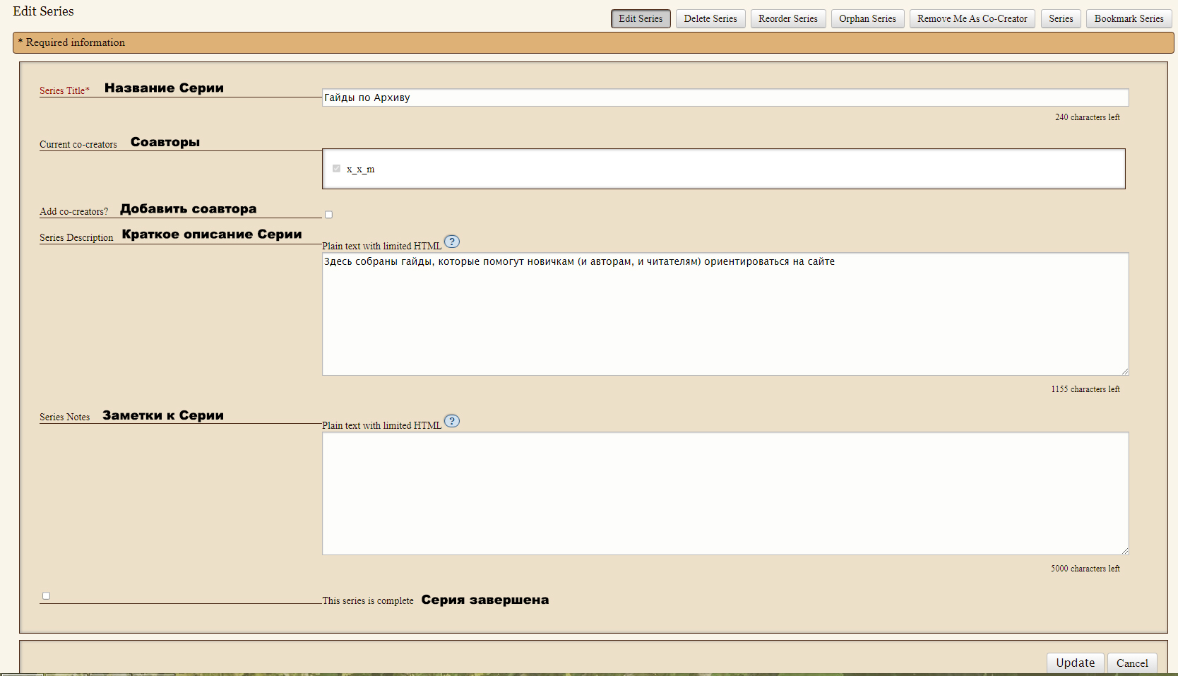Click inside the Series Notes textarea
Image resolution: width=1178 pixels, height=676 pixels.
[725, 493]
